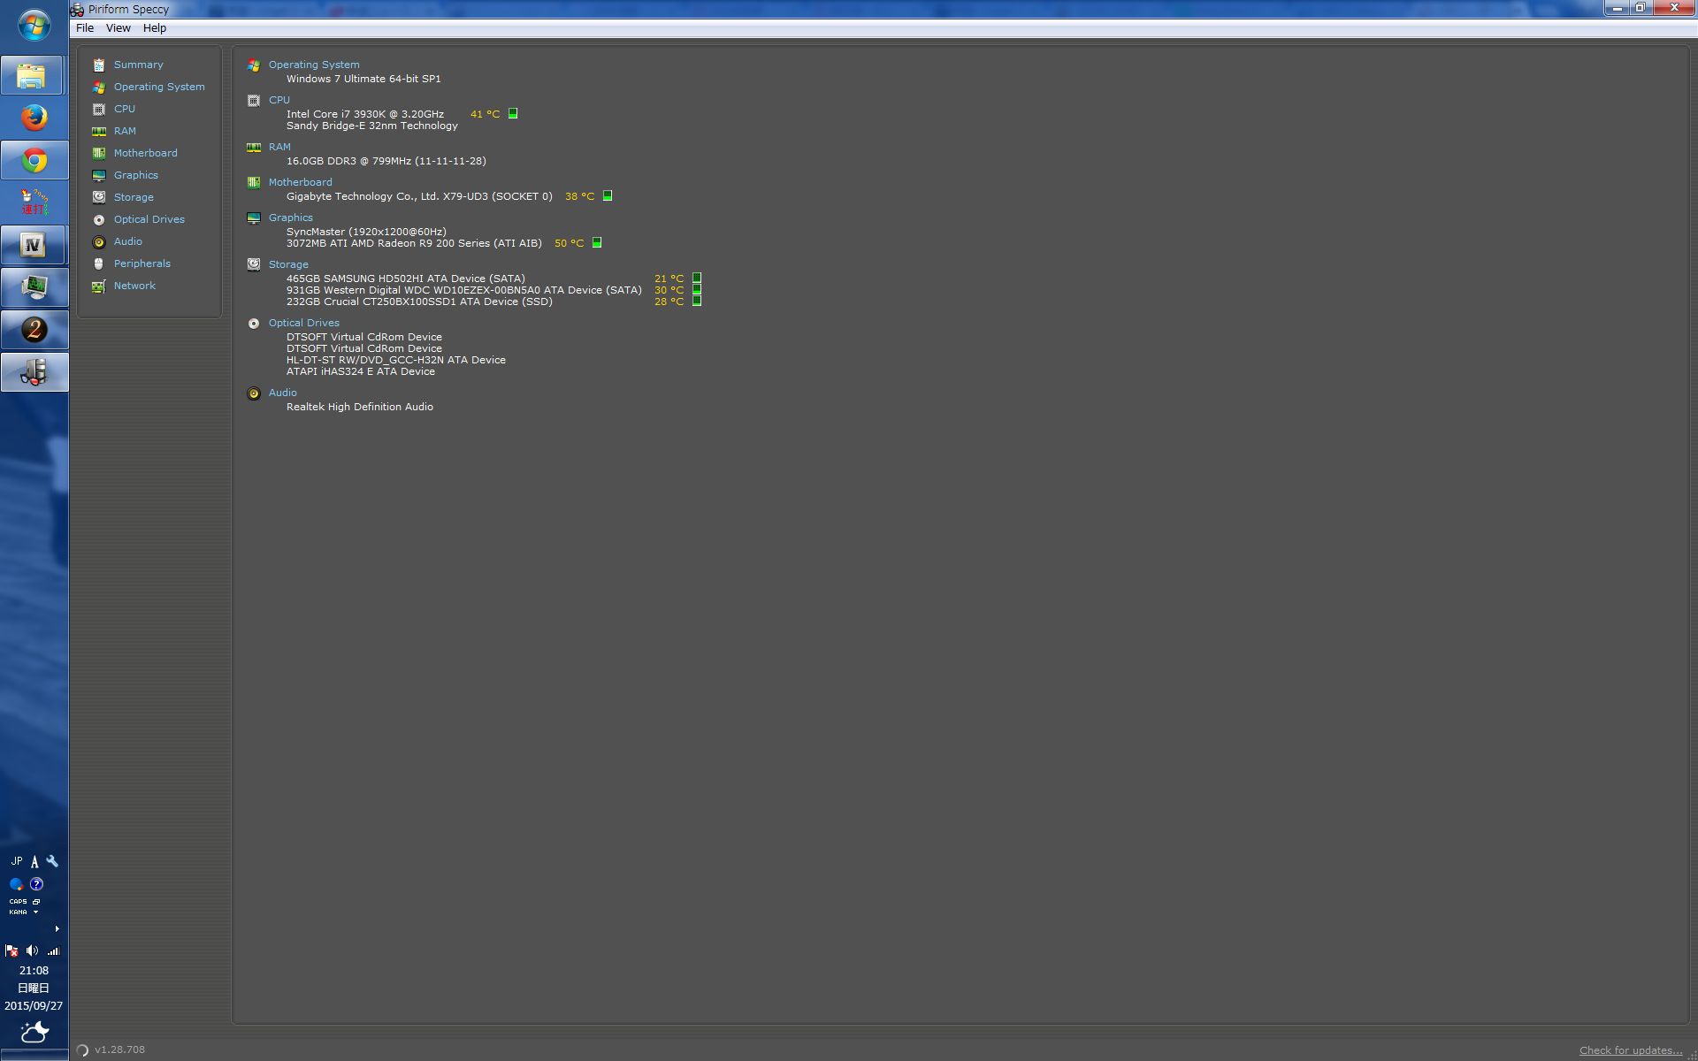Open Windows Explorer folder in taskbar
1698x1061 pixels.
click(34, 76)
